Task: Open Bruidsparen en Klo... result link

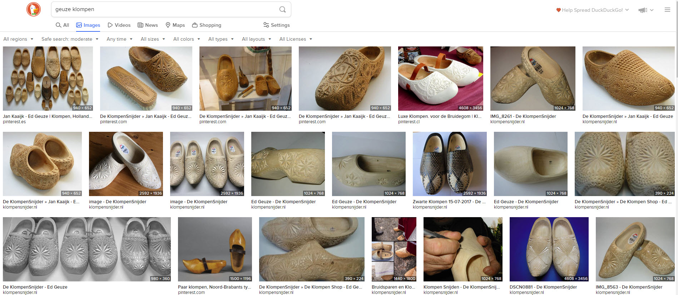Action: pos(394,287)
